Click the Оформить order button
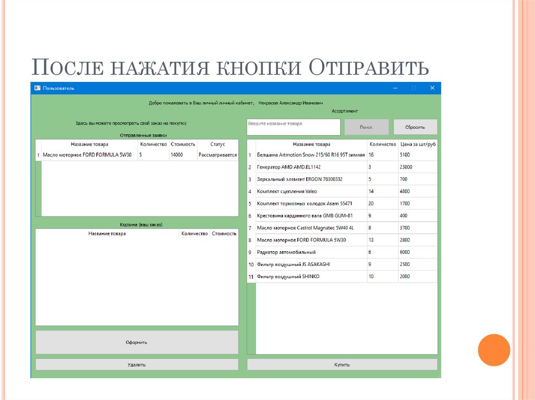The height and width of the screenshot is (400, 535). pos(136,342)
